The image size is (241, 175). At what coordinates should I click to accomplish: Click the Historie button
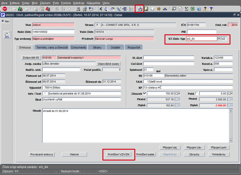[74, 155]
